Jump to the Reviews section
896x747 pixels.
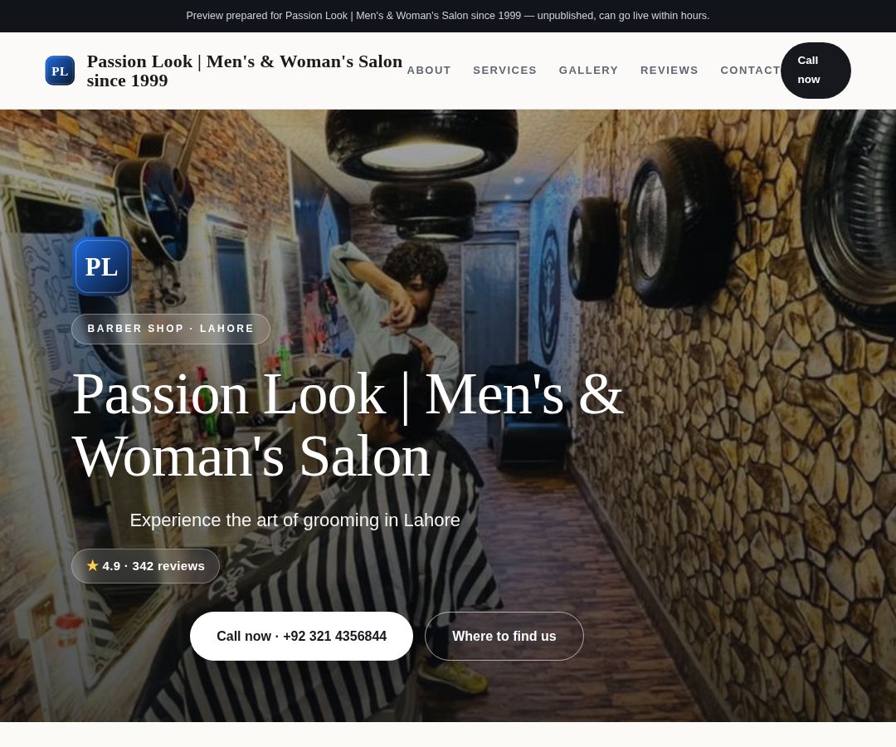tap(670, 71)
